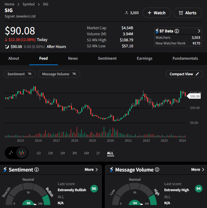Click the green 96 sentiment score badge
The width and height of the screenshot is (207, 208).
pyautogui.click(x=94, y=189)
